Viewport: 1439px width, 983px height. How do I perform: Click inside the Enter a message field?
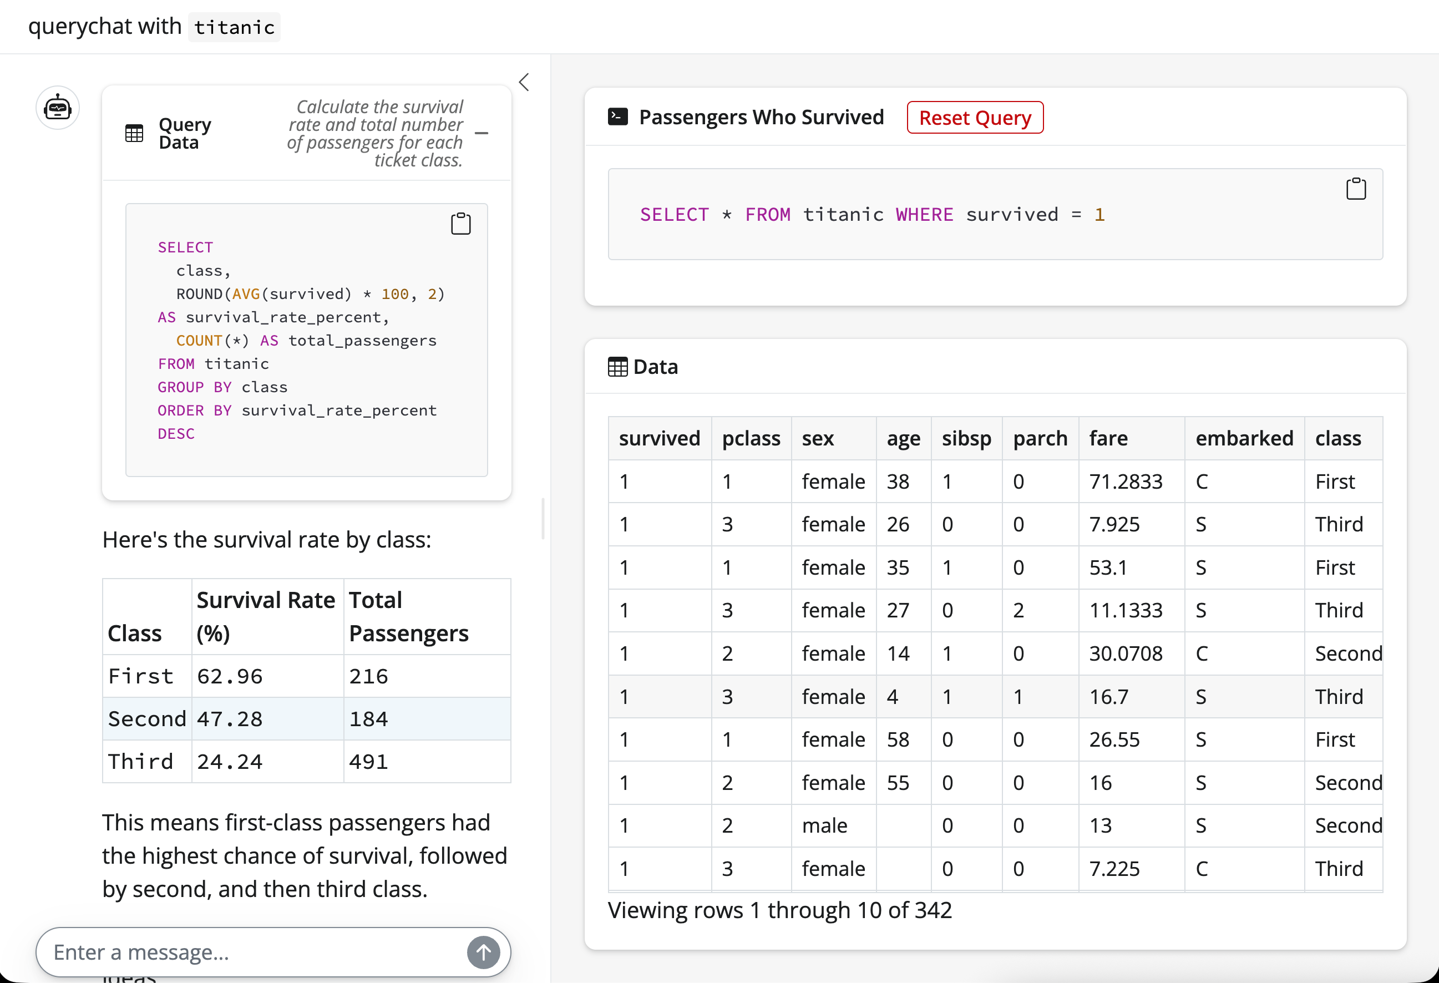click(x=186, y=952)
